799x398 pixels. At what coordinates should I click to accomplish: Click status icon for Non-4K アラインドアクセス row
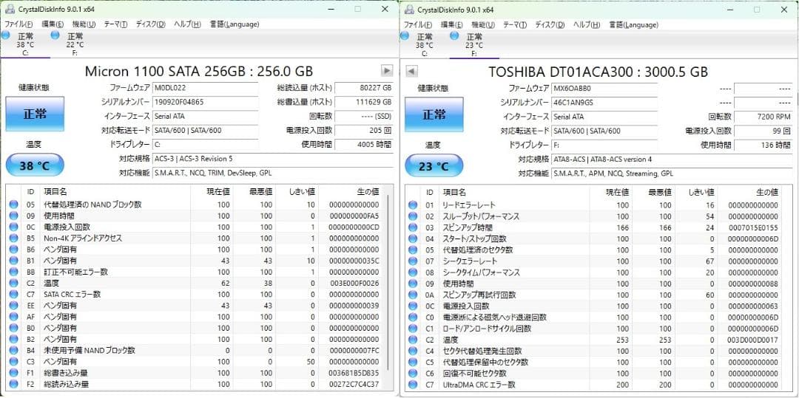[14, 238]
